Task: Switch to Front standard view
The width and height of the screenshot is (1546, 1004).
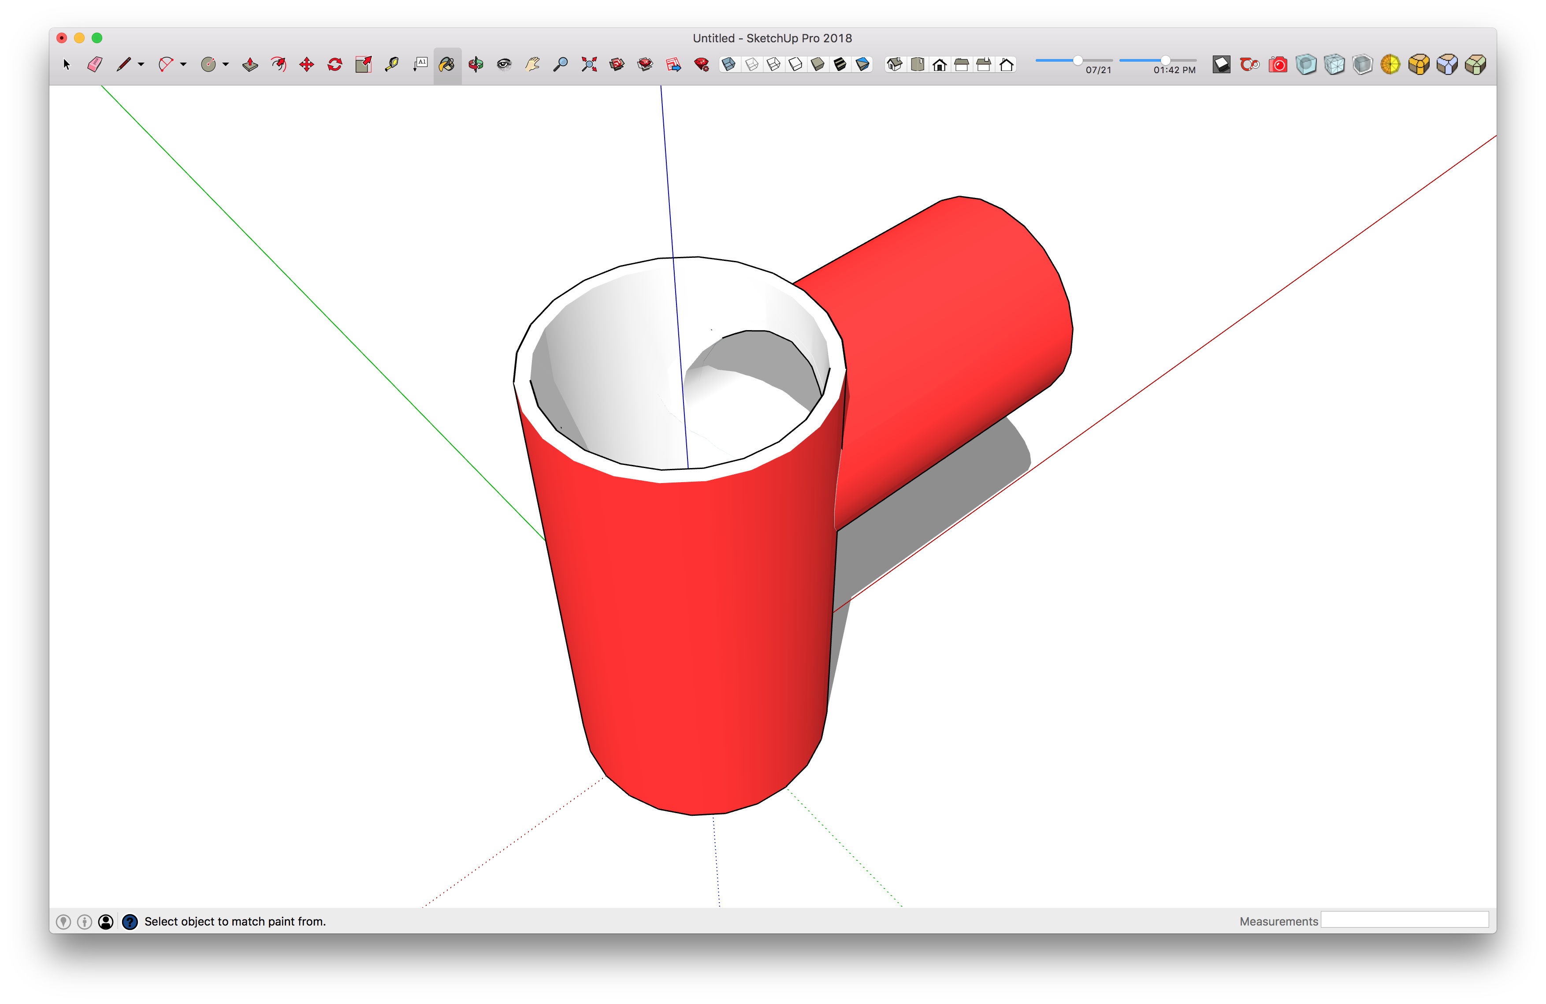Action: point(939,64)
